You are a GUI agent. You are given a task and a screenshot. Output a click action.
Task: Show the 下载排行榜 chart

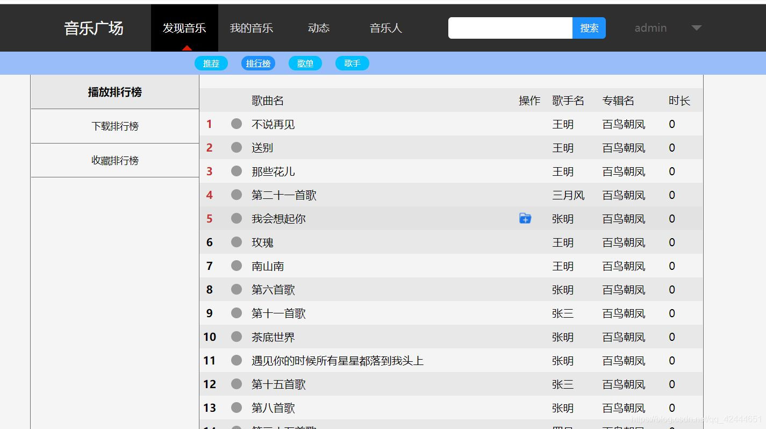coord(115,126)
